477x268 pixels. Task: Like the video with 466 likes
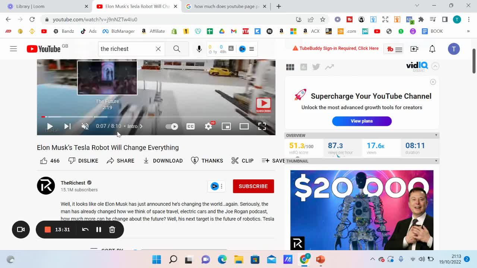[50, 160]
